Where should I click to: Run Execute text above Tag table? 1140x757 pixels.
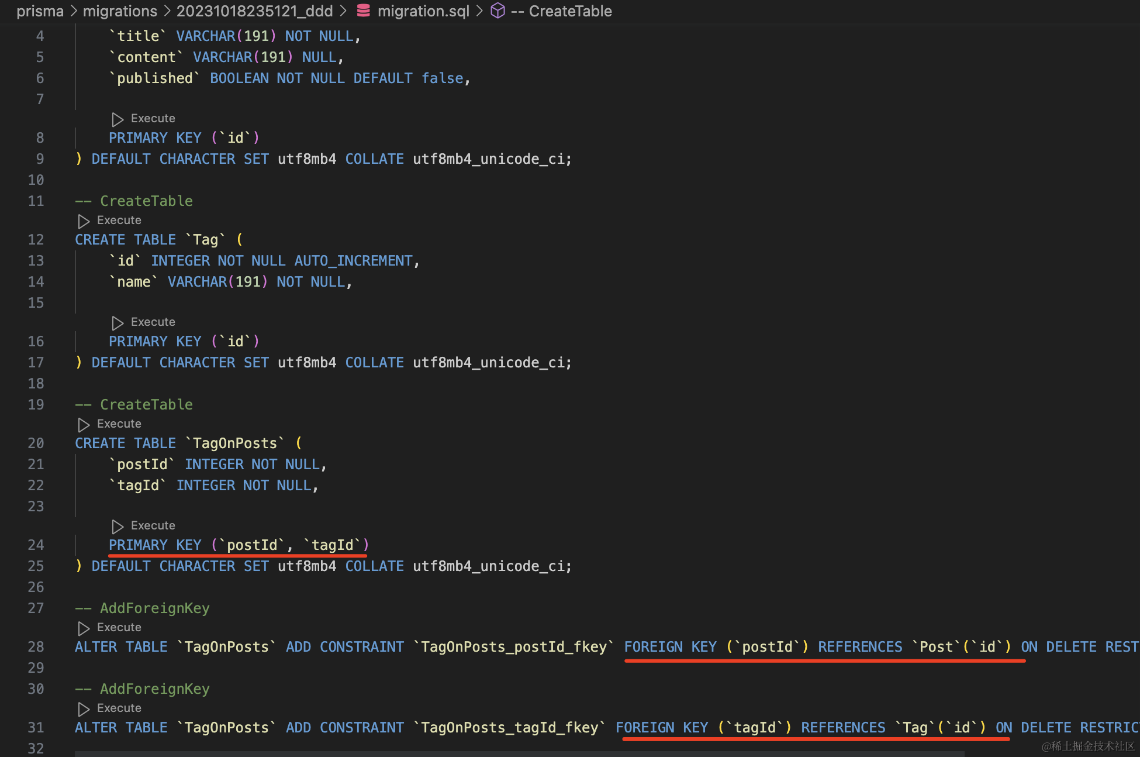(119, 220)
